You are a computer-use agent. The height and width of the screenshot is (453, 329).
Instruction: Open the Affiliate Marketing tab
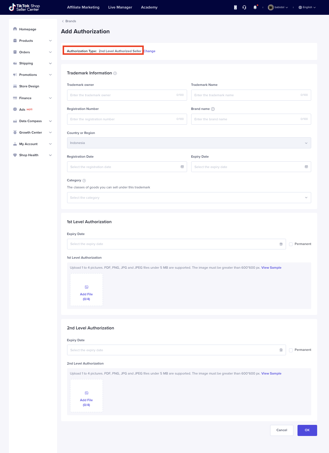click(x=83, y=7)
